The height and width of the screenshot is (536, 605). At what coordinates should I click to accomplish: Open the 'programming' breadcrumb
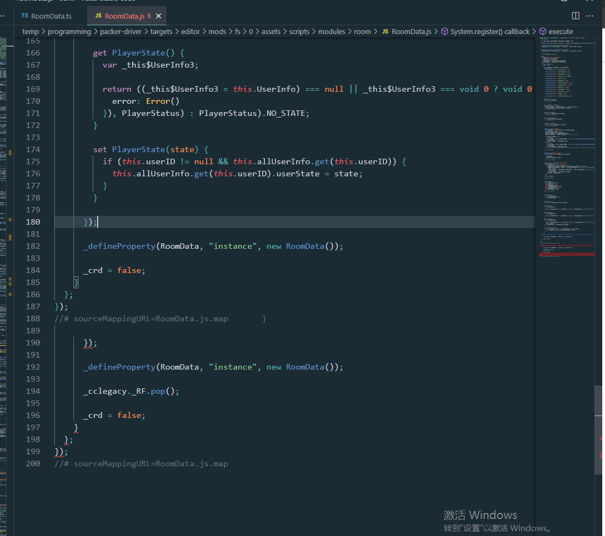[x=70, y=31]
